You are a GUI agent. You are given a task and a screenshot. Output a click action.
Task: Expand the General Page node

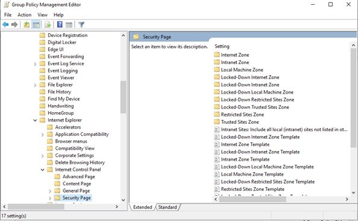pos(50,191)
